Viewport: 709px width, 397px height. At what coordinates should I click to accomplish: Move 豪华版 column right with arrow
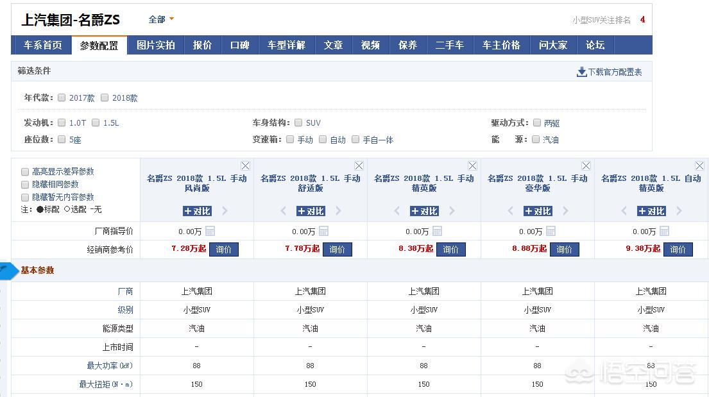tap(565, 211)
